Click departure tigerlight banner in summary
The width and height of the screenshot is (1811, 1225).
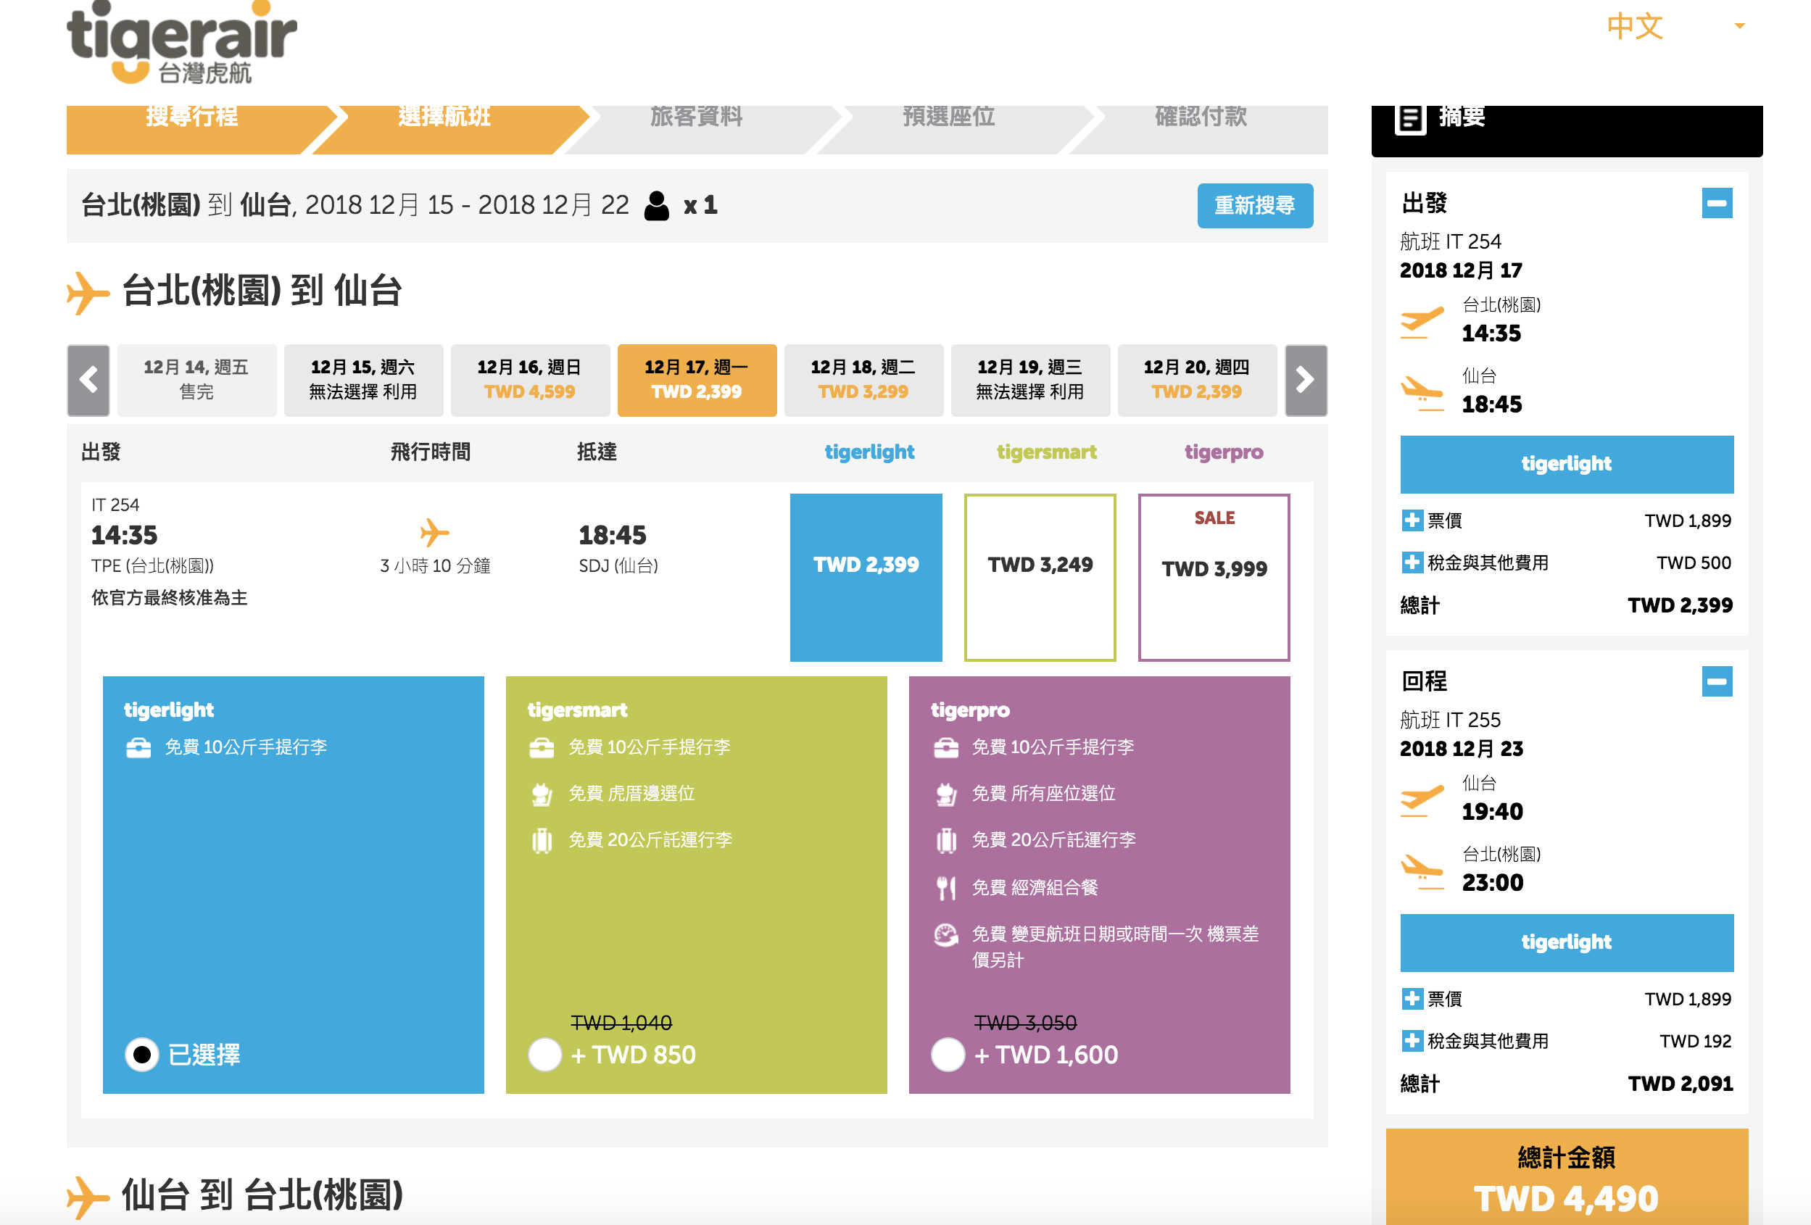(1566, 465)
